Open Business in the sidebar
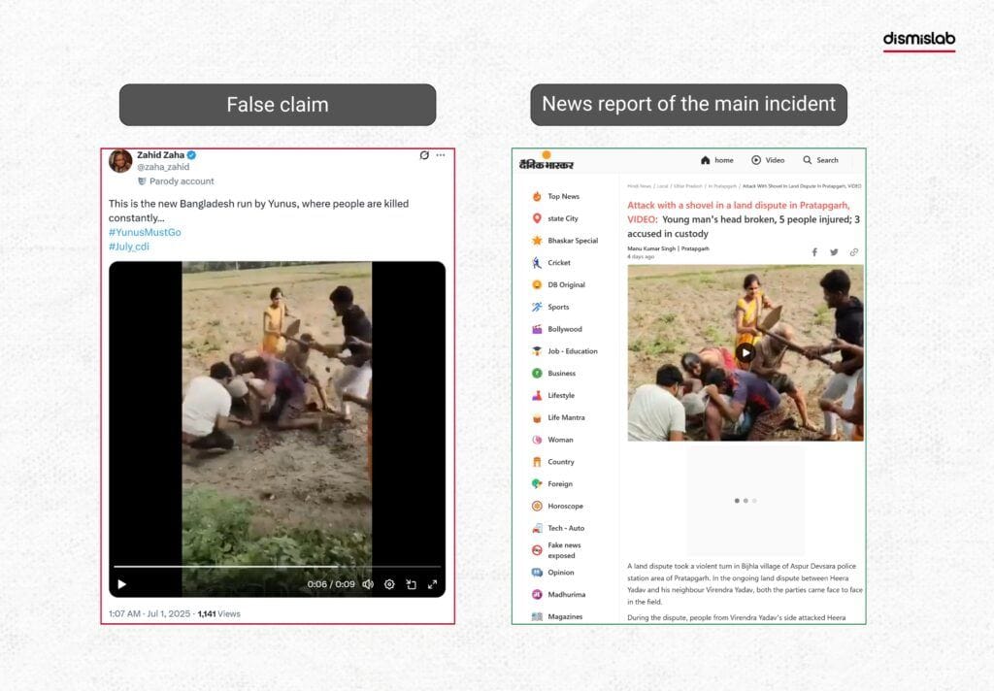 pos(553,374)
